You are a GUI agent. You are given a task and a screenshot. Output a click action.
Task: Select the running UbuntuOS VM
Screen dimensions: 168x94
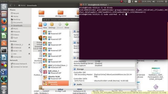56,83
